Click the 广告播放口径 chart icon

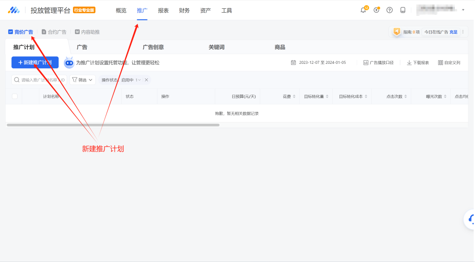pos(365,63)
